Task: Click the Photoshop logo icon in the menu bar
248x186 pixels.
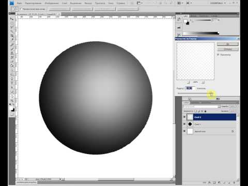Action: (12, 3)
